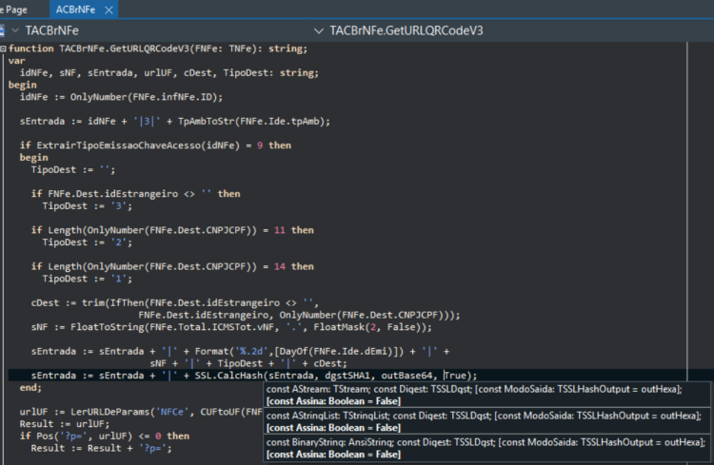Image resolution: width=714 pixels, height=465 pixels.
Task: Click the 'True' argument in CalcHash call
Action: (x=455, y=376)
